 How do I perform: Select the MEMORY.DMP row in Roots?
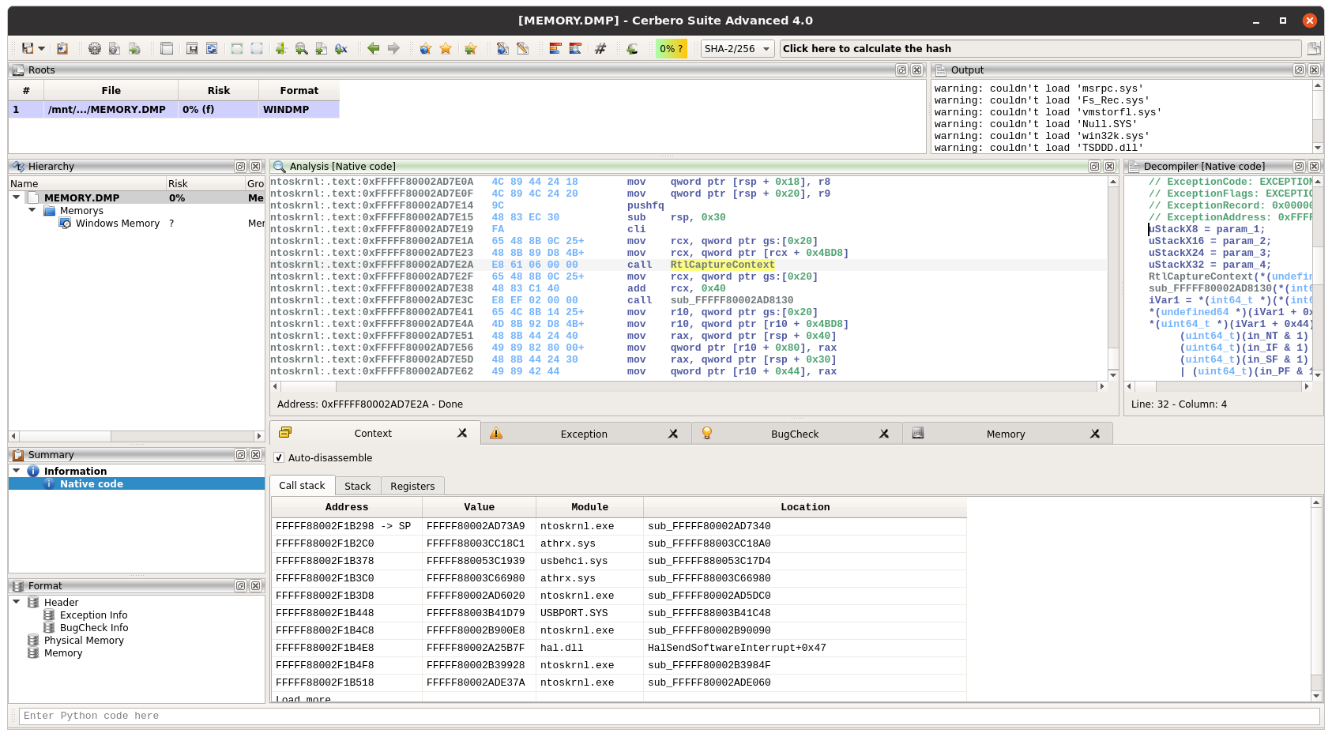(x=174, y=110)
